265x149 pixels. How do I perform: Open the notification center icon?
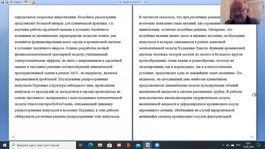tap(258, 145)
